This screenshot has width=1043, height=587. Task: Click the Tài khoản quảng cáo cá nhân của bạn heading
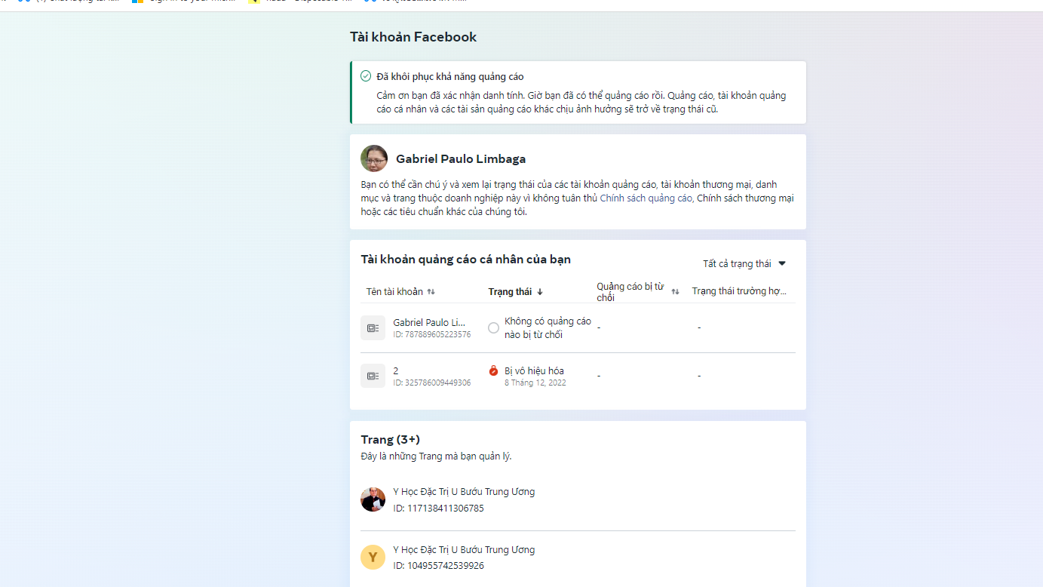click(x=465, y=260)
